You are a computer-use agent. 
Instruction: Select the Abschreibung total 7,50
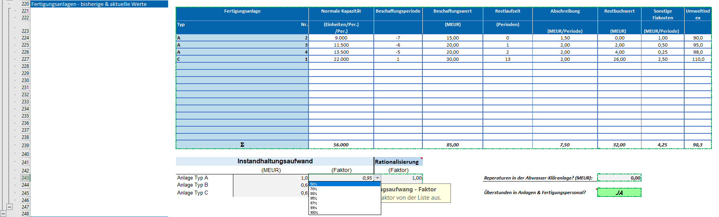(x=565, y=145)
